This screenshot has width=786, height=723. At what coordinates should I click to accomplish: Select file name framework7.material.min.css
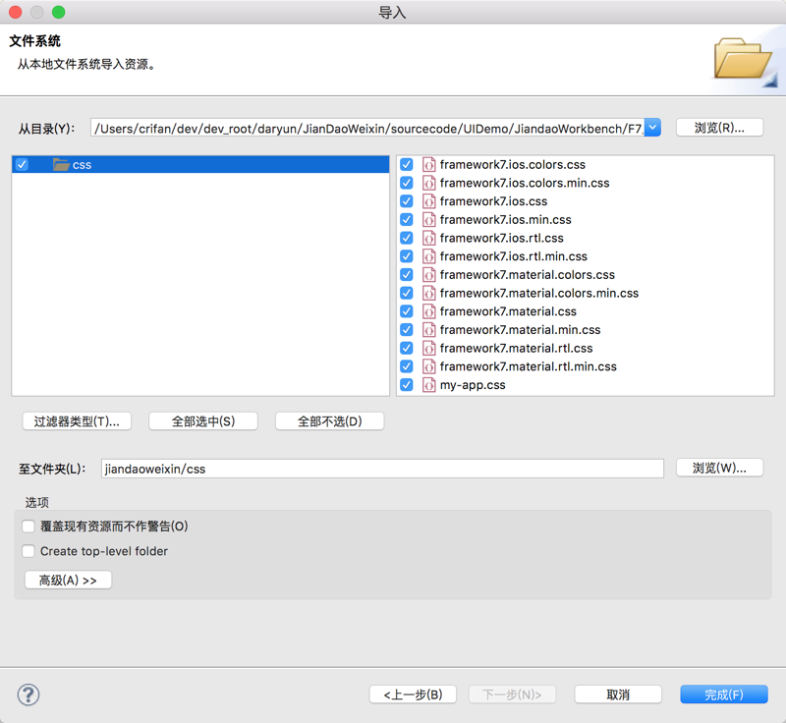[521, 330]
